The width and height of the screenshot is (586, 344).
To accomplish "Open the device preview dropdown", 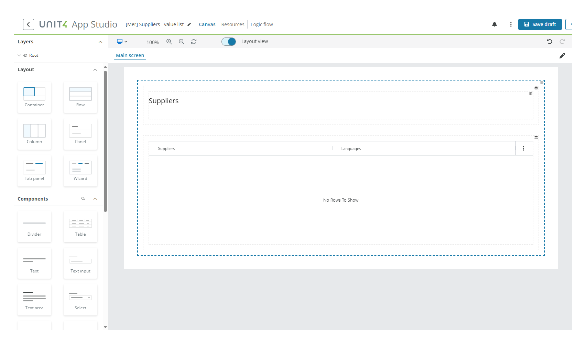I will pyautogui.click(x=122, y=41).
